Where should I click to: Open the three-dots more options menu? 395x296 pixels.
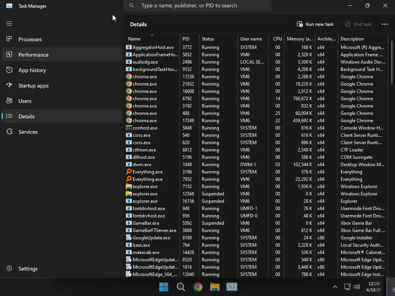point(385,24)
